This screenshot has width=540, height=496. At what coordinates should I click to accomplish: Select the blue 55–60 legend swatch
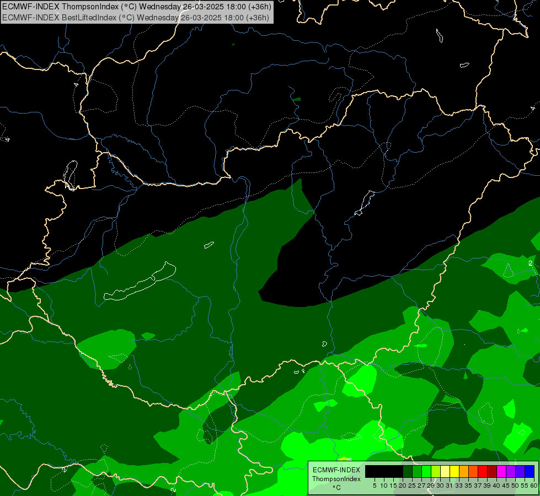530,471
